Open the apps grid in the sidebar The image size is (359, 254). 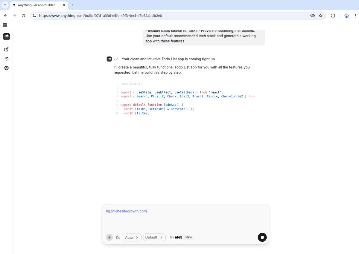click(5, 25)
